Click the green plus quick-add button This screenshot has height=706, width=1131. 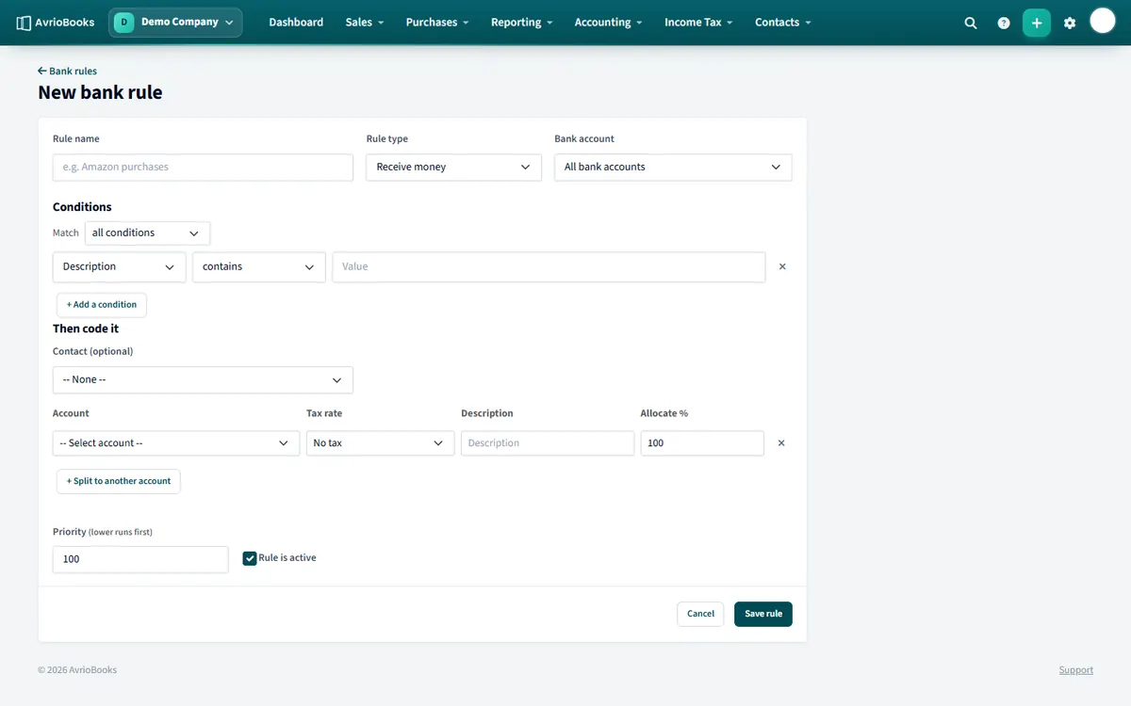pyautogui.click(x=1037, y=23)
